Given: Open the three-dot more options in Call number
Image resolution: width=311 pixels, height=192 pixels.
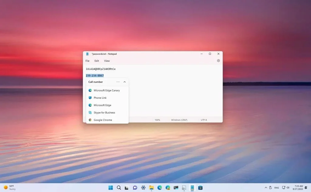Looking at the screenshot, I should [x=118, y=82].
